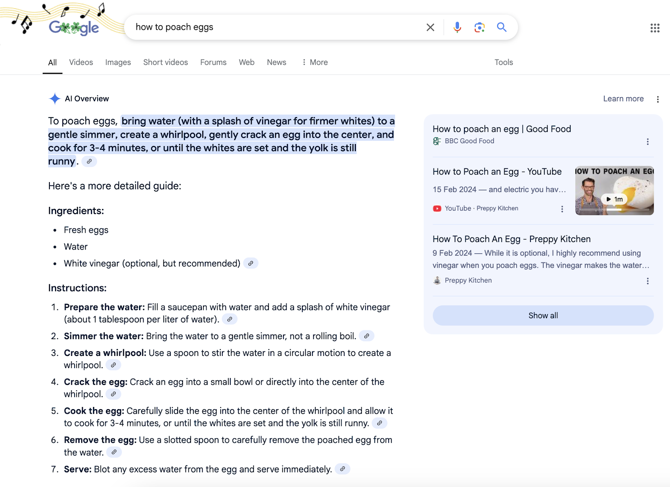Click the 'Instructions:' heading text

(77, 288)
